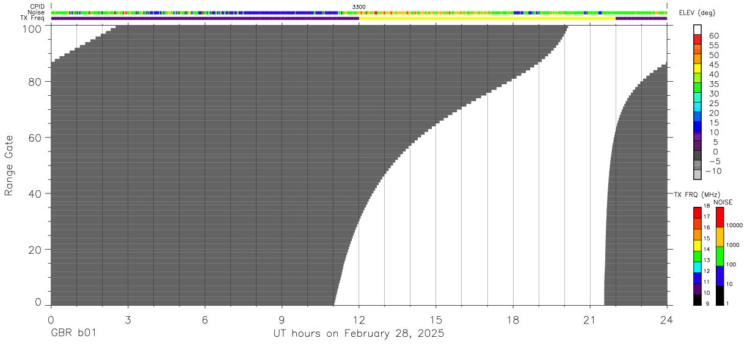Click the y-axis tick label '40'
This screenshot has width=750, height=346.
coord(35,193)
